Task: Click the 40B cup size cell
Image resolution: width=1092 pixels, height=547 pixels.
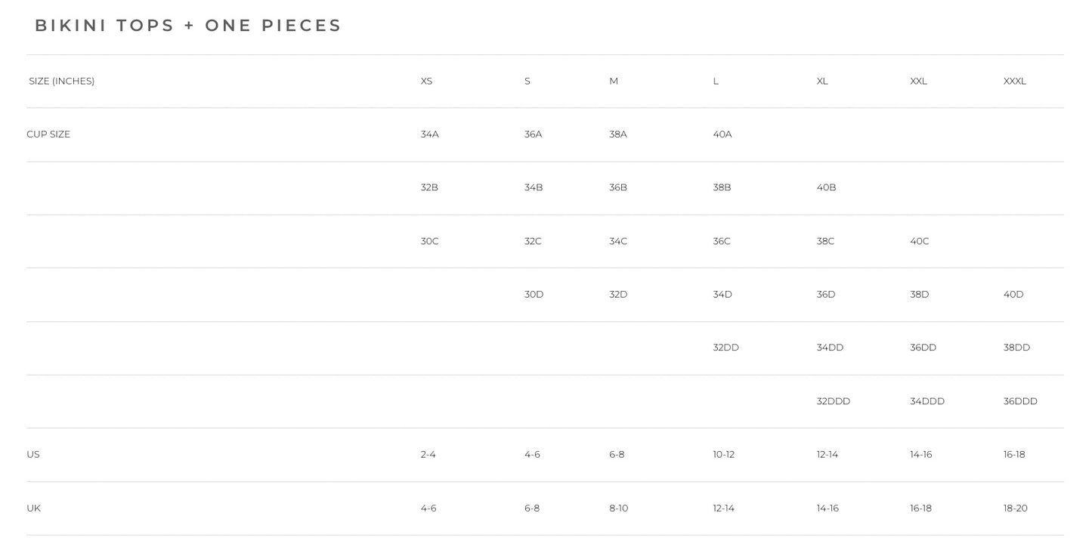Action: point(826,187)
